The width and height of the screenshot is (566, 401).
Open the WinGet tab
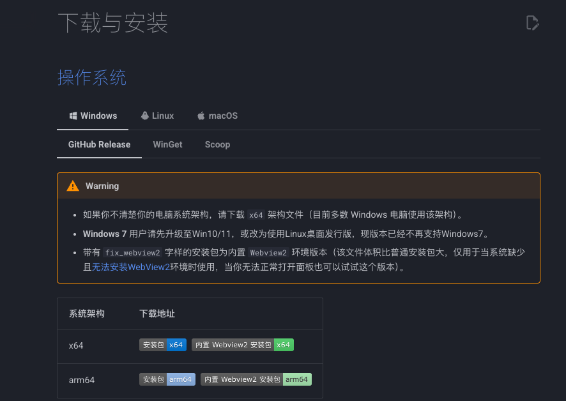tap(167, 145)
